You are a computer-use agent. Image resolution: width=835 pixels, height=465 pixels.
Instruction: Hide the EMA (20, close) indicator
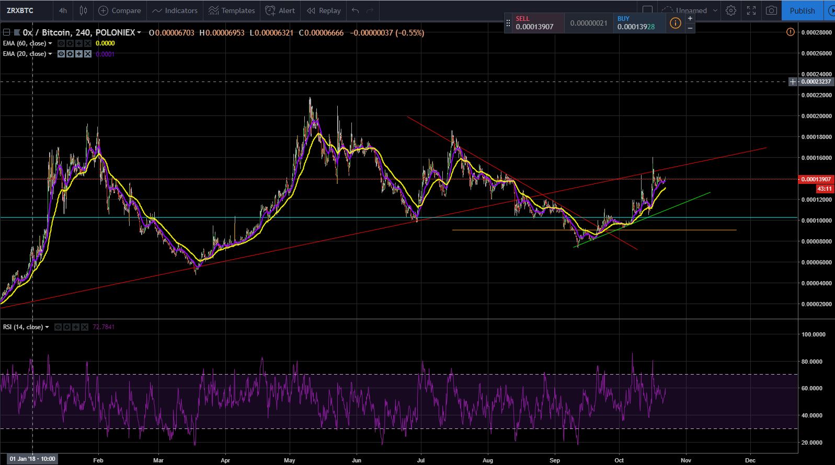[x=61, y=54]
